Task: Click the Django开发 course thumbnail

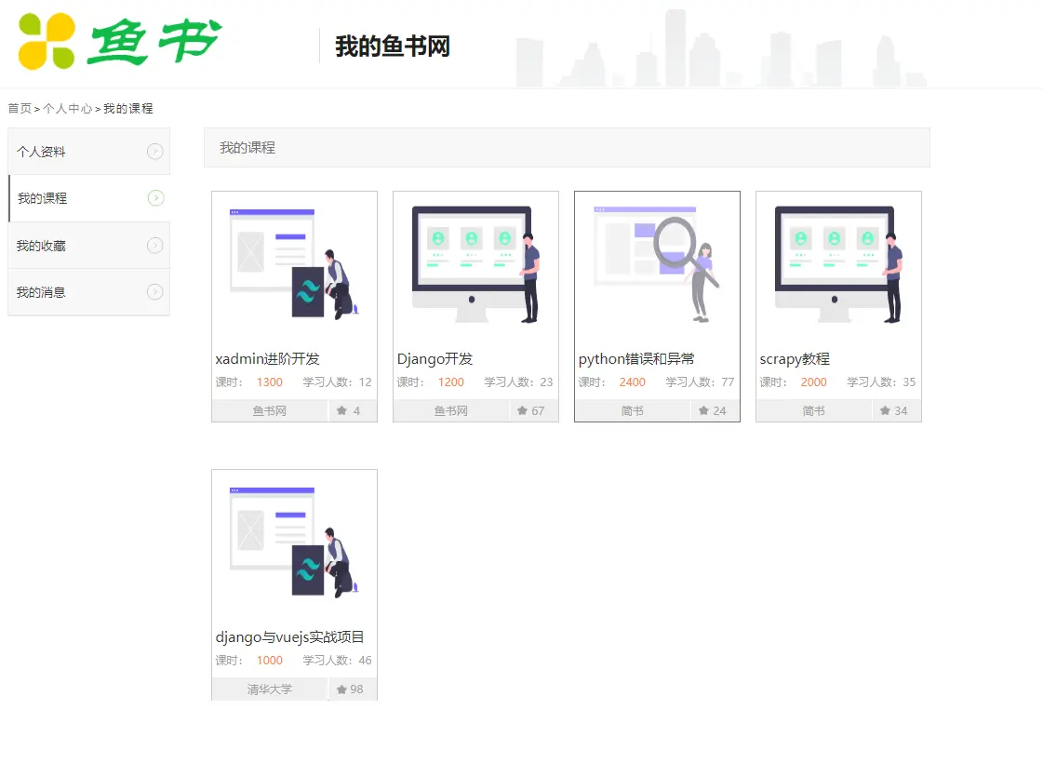Action: (475, 266)
